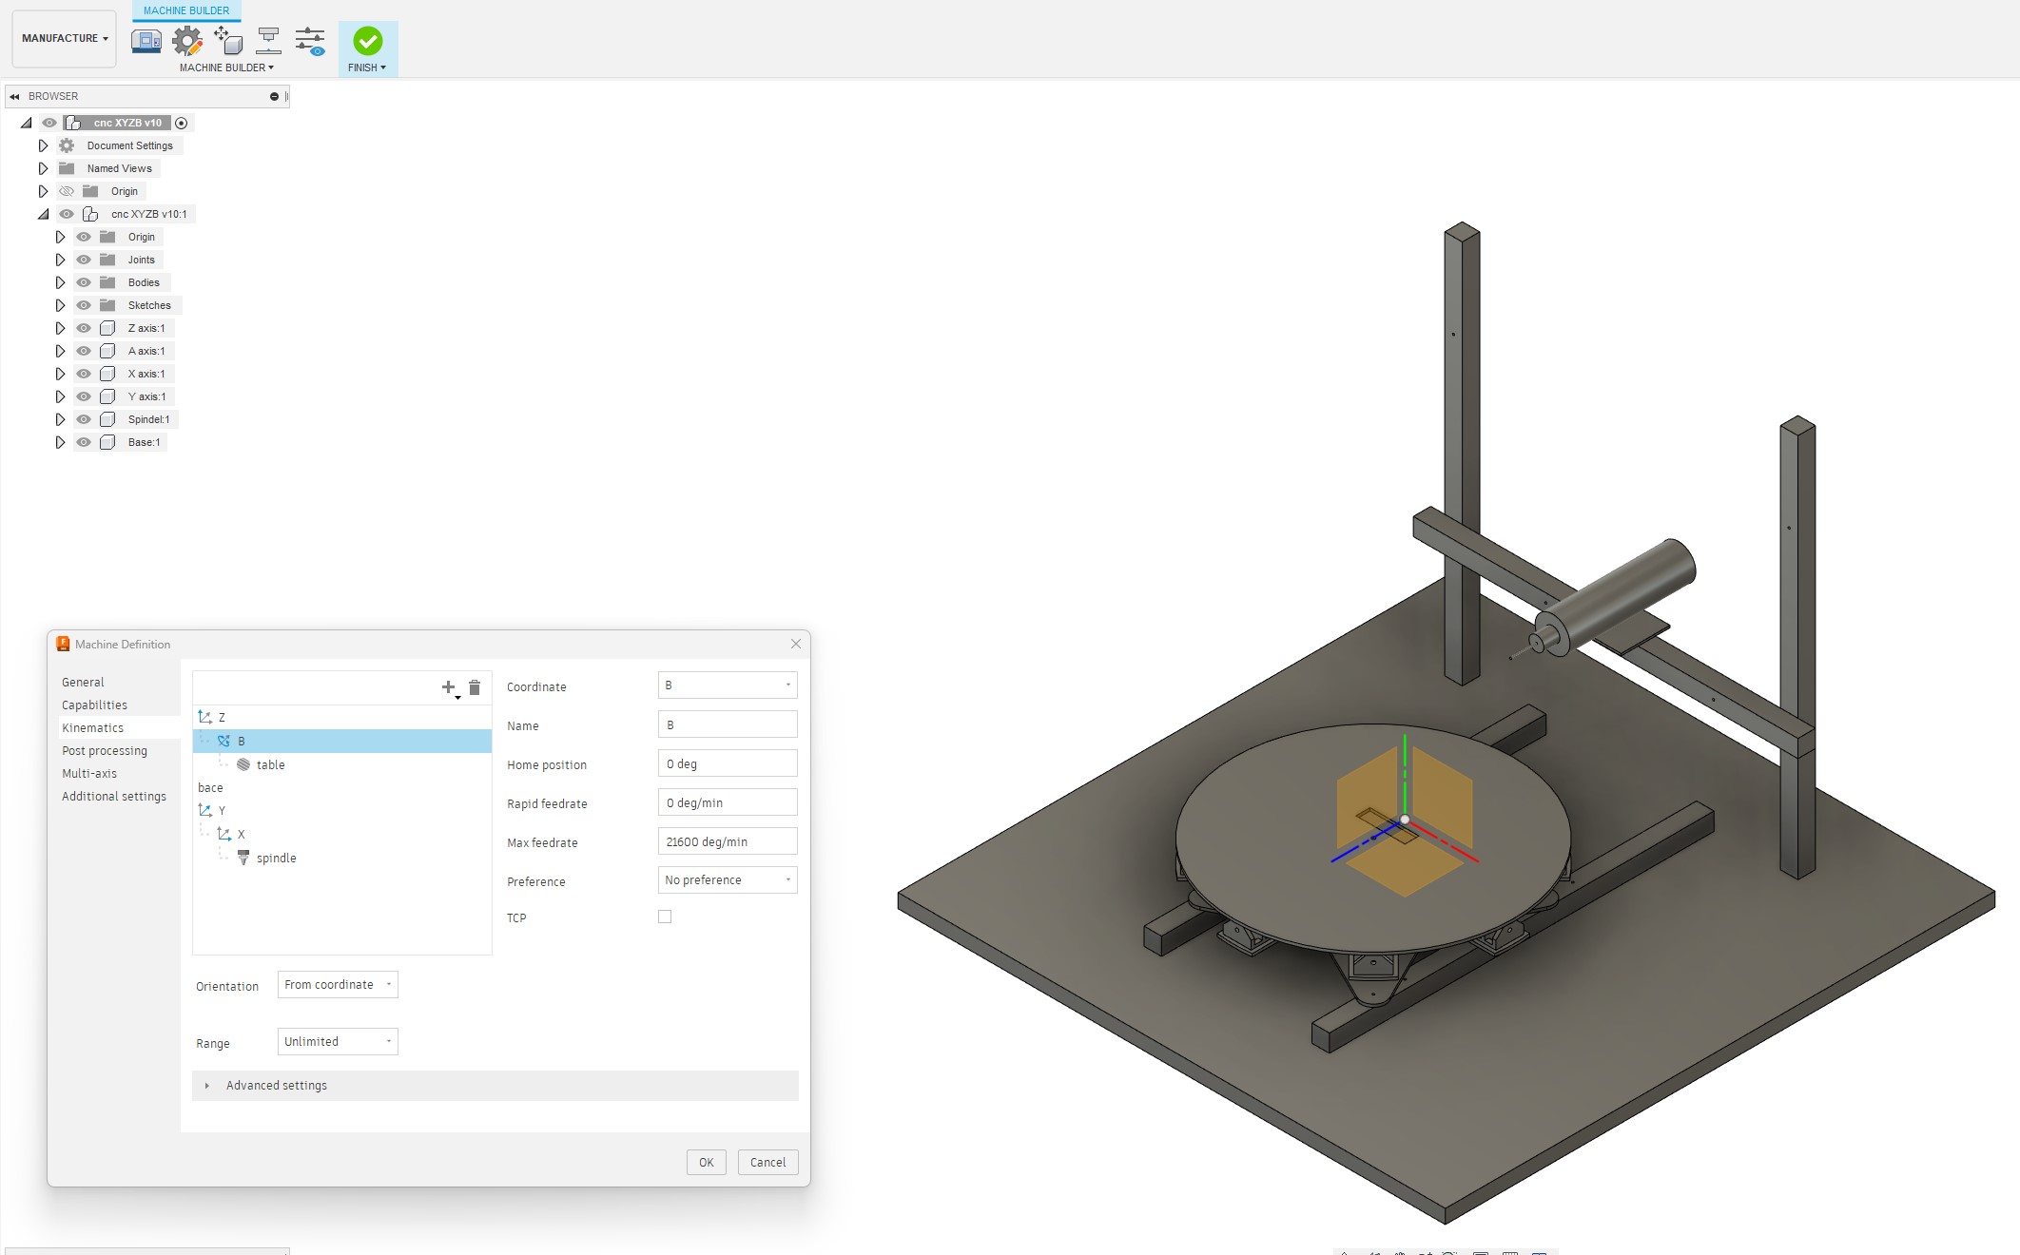
Task: Click the green Finish checkmark
Action: pyautogui.click(x=368, y=41)
